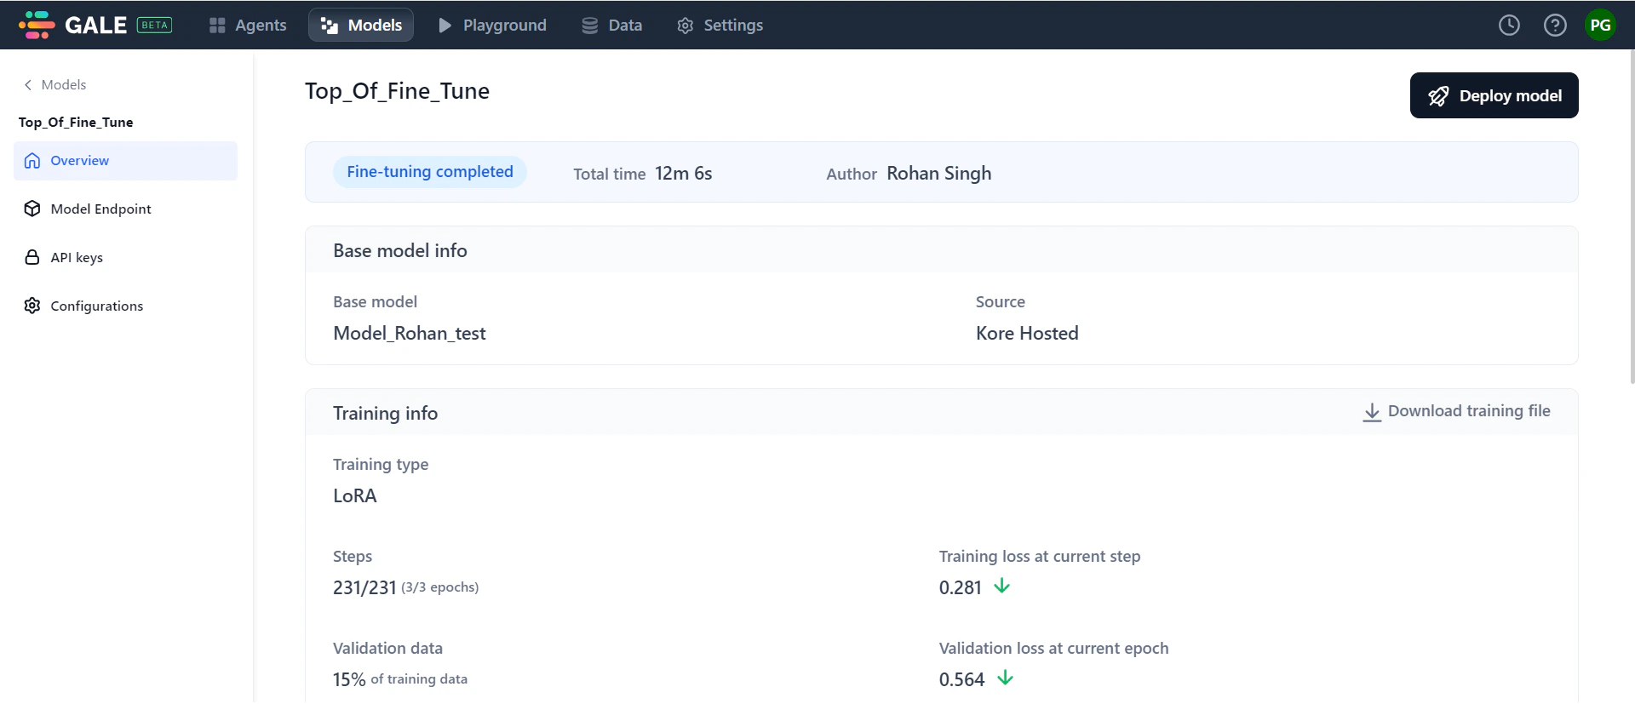Click the Training info heading
1635x704 pixels.
click(386, 414)
